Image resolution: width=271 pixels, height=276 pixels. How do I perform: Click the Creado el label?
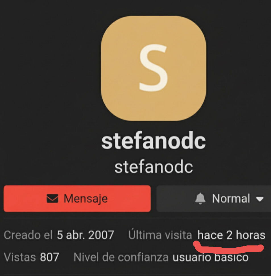(x=28, y=235)
